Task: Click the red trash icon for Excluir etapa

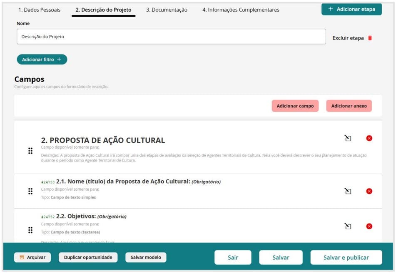Action: (x=370, y=38)
